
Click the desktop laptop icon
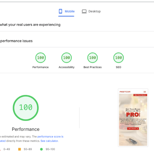(84, 11)
